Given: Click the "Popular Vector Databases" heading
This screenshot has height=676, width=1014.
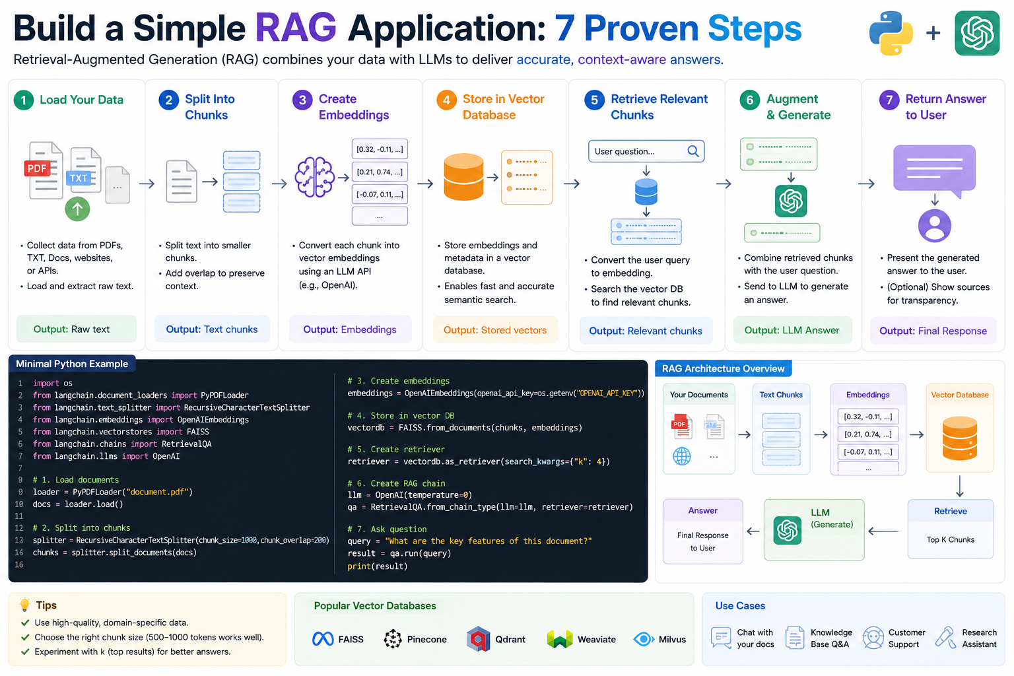Looking at the screenshot, I should [375, 605].
